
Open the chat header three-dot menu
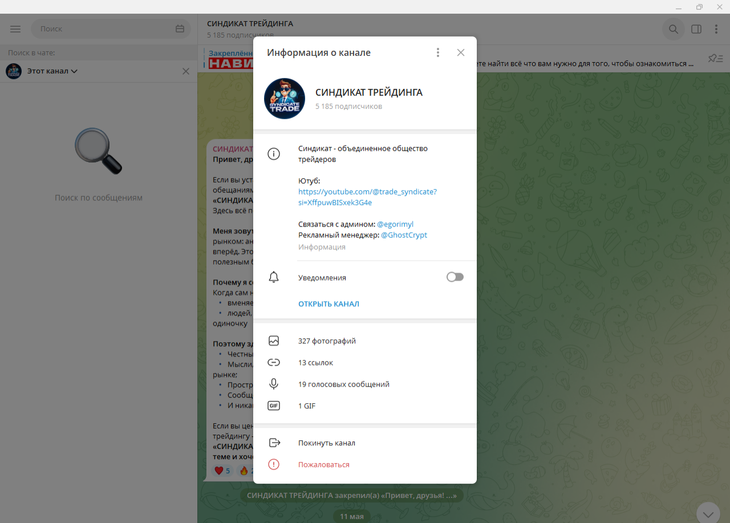click(716, 29)
